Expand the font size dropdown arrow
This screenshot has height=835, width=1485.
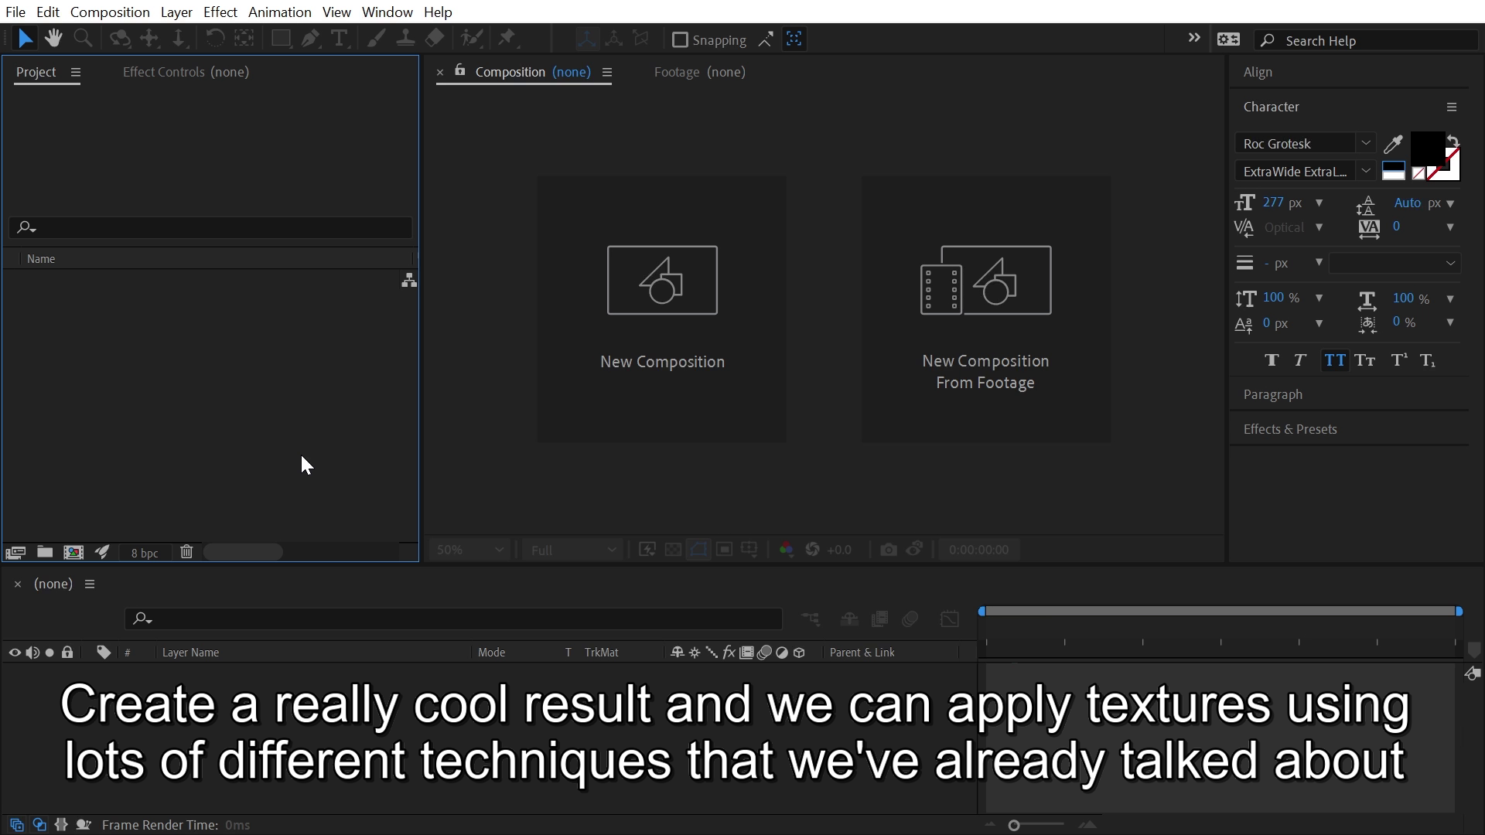[x=1319, y=203]
